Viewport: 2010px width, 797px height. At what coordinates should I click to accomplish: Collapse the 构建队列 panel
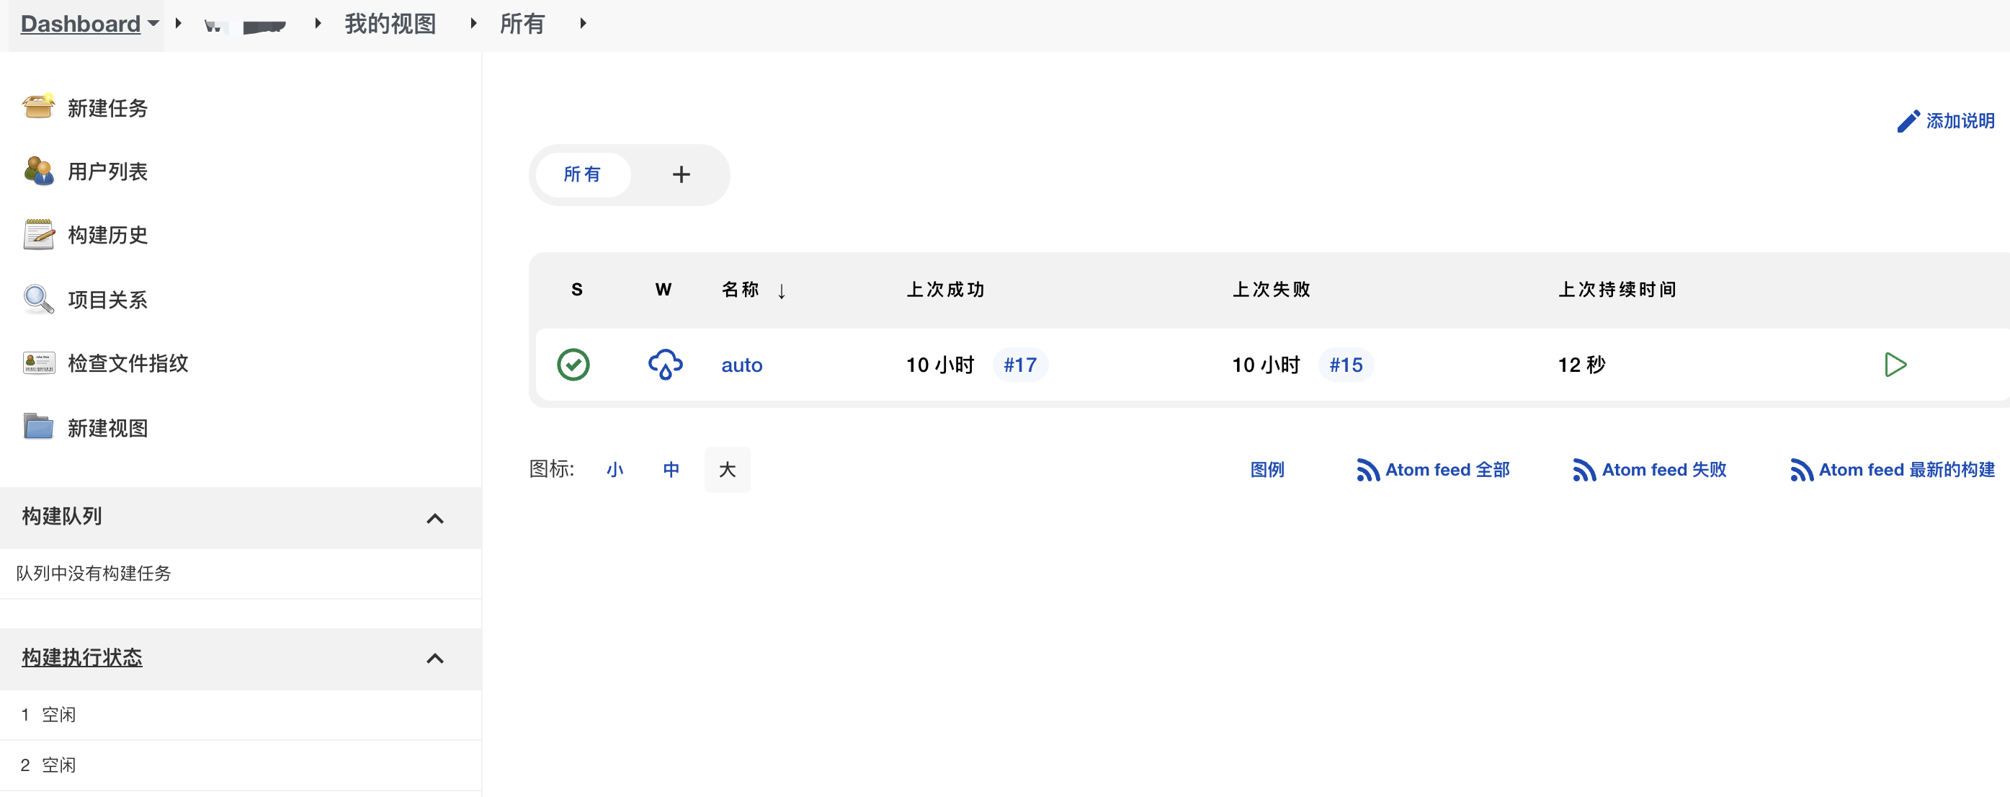tap(434, 518)
